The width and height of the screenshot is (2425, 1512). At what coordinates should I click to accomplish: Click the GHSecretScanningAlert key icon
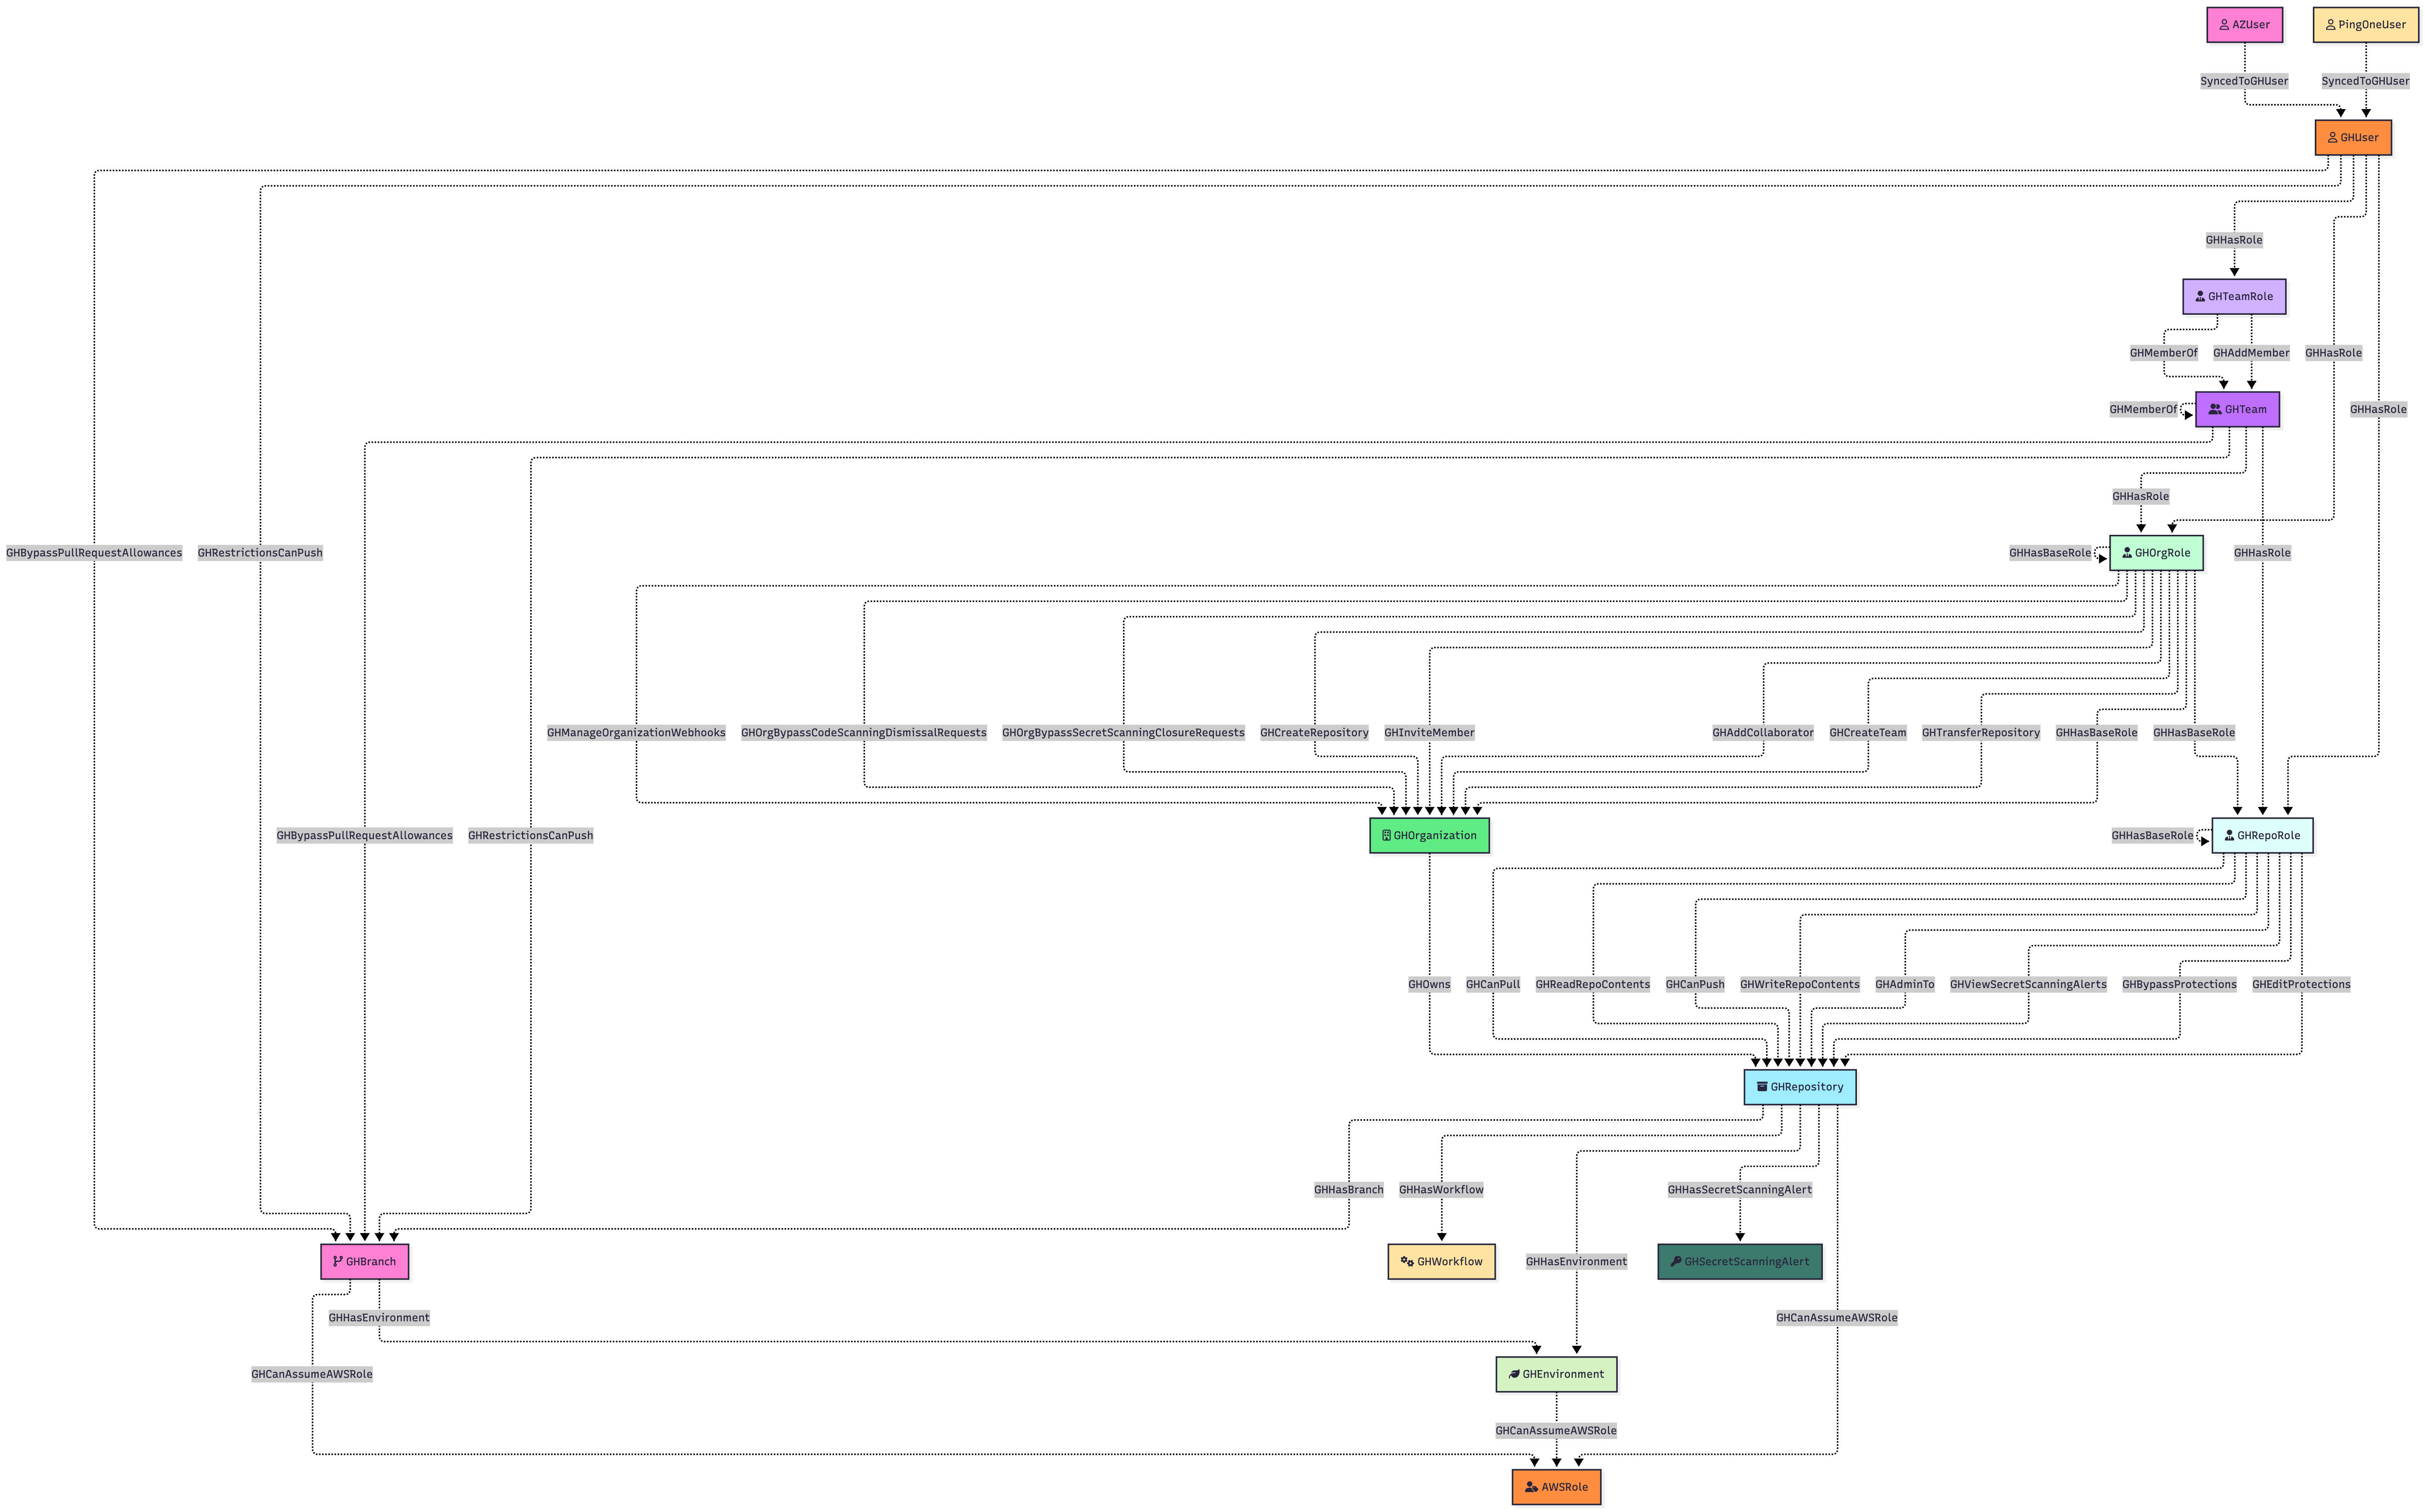1676,1262
